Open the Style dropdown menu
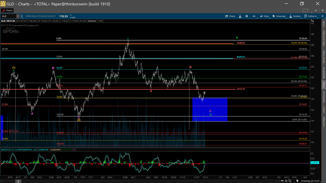 coord(264,16)
